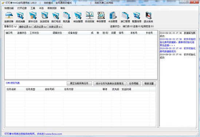Select the 15:17:41 log entry
This screenshot has width=200, height=137.
click(177, 56)
